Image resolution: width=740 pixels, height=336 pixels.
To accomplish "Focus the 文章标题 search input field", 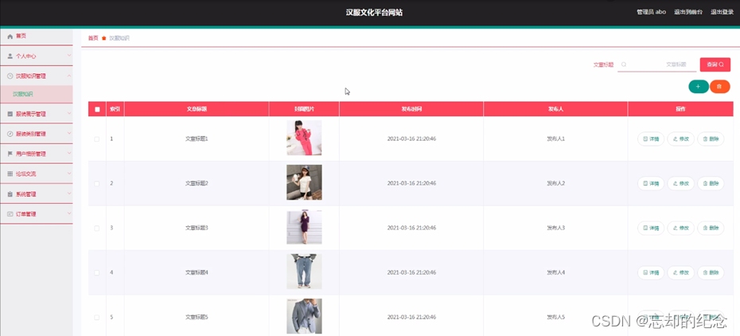I will (656, 64).
